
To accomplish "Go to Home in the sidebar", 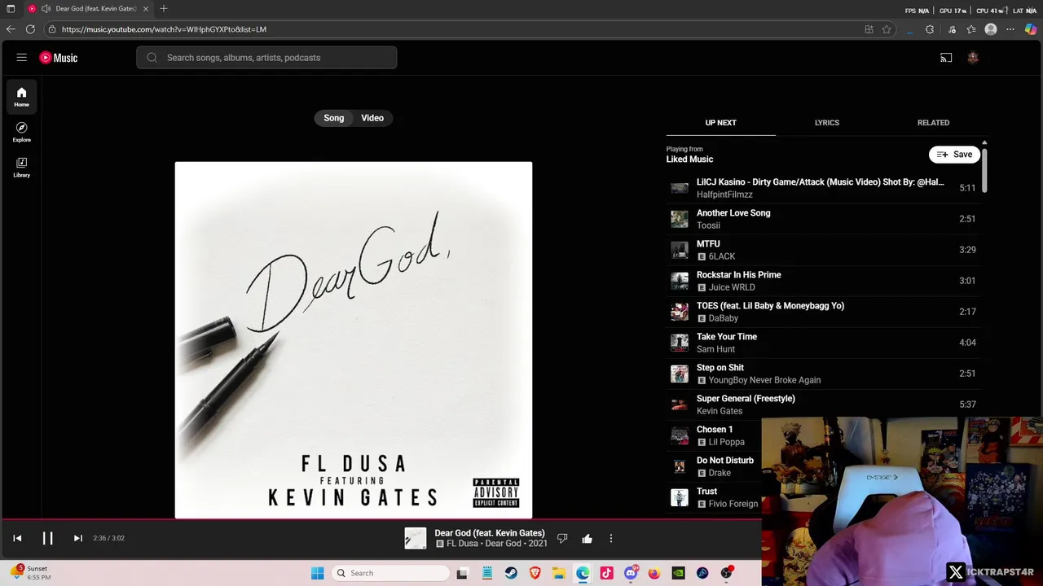I will click(22, 97).
